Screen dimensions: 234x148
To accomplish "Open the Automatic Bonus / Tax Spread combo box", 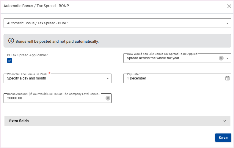I will pos(113,23).
